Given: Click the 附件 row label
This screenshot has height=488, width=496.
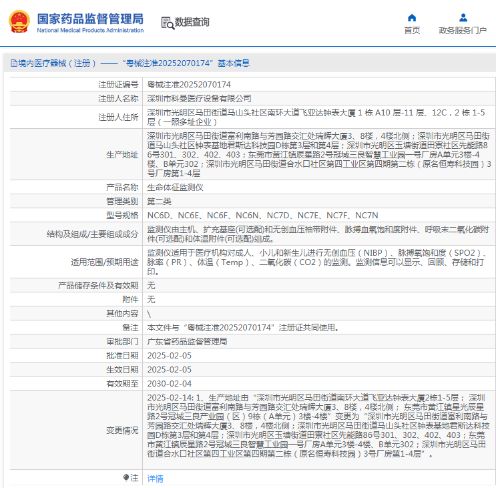Looking at the screenshot, I should point(130,299).
